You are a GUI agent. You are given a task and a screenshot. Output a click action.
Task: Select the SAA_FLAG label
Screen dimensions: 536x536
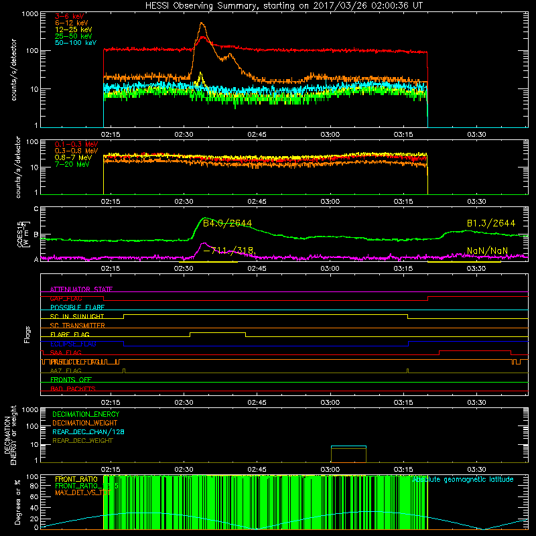click(66, 352)
